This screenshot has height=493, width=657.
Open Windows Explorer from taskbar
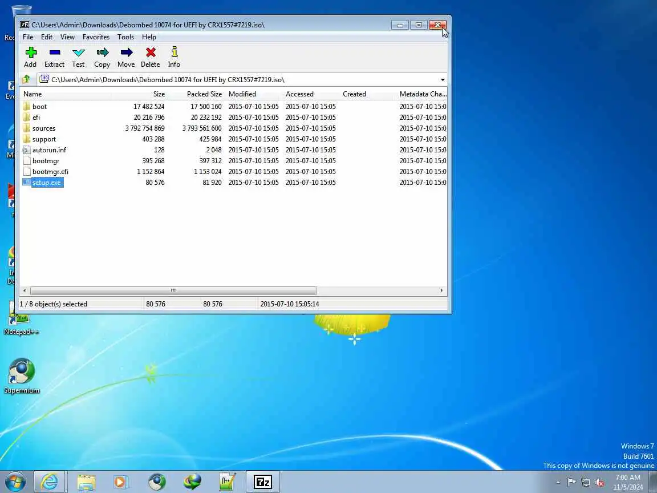tap(86, 482)
